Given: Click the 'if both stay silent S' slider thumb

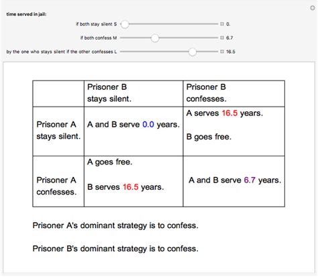Looking at the screenshot, I should click(x=125, y=24).
